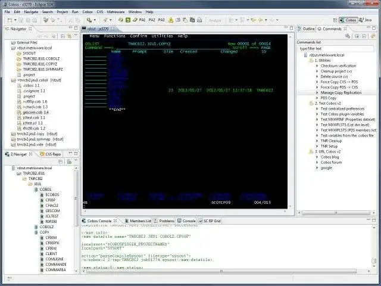Click Utilities in 3270 terminal menu

click(163, 36)
